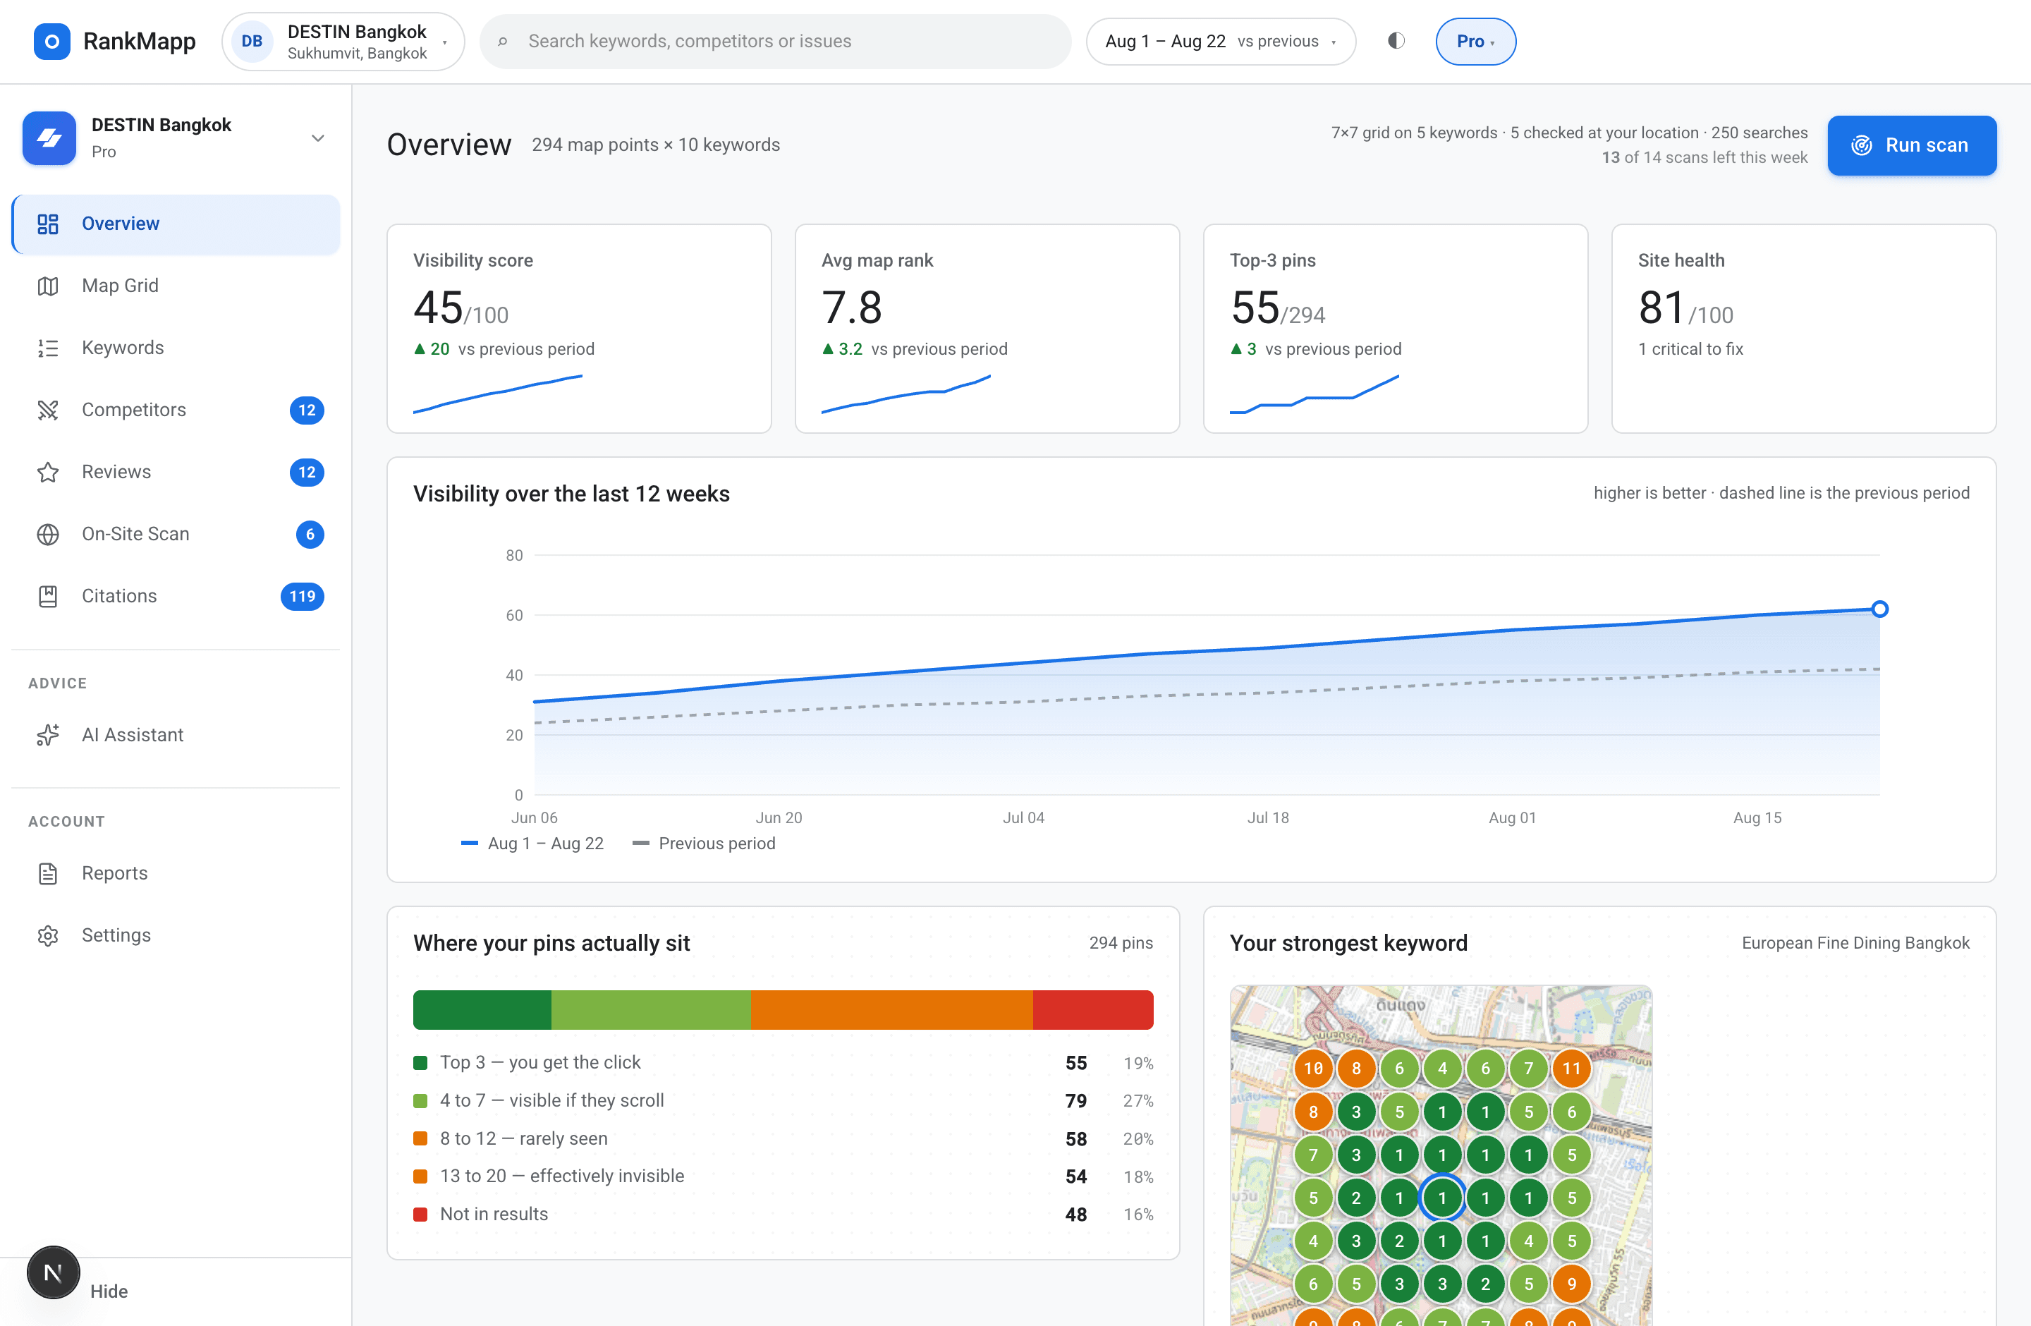Click the AI Assistant sparkle icon
Viewport: 2031px width, 1326px height.
pos(48,735)
